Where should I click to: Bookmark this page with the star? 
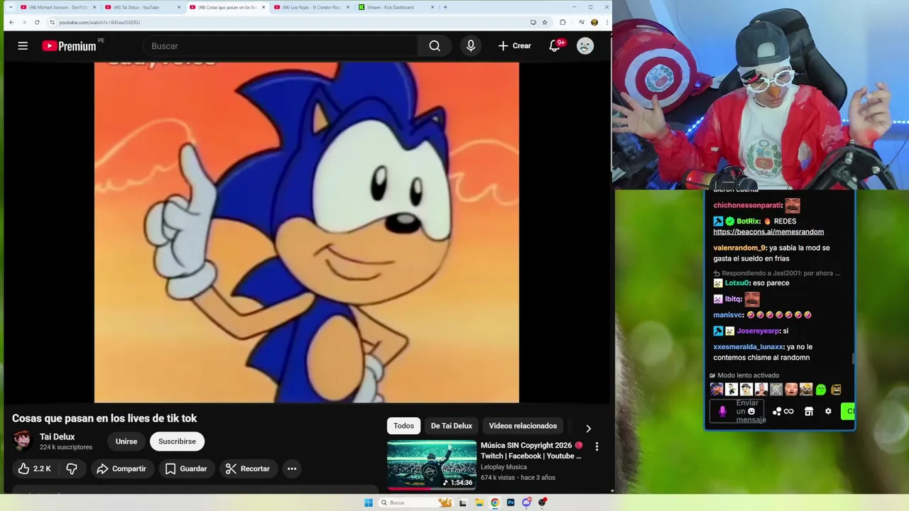point(545,22)
